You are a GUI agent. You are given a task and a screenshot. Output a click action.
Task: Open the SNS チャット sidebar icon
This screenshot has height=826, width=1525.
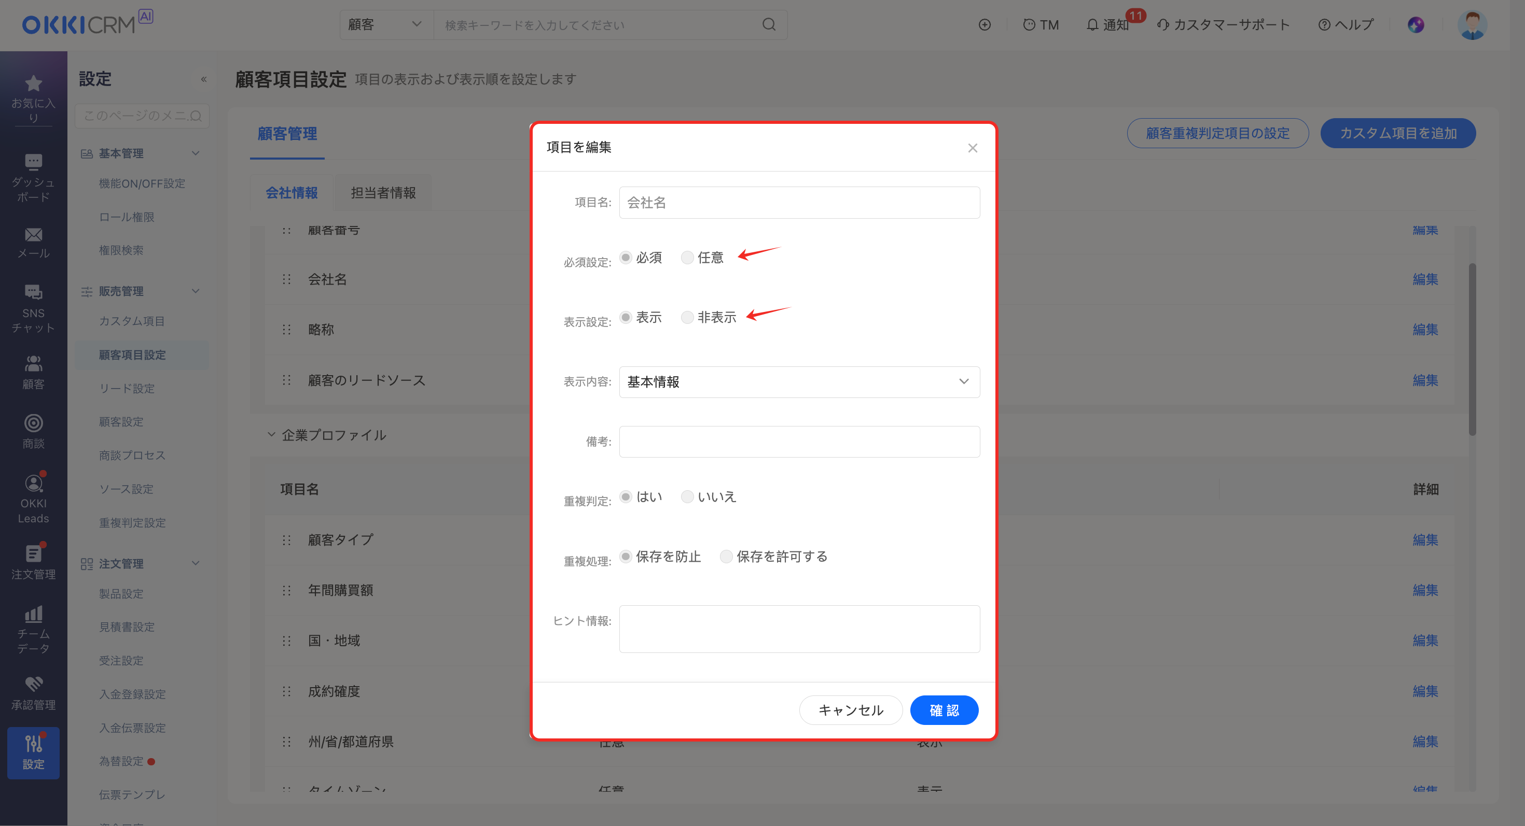click(x=33, y=292)
